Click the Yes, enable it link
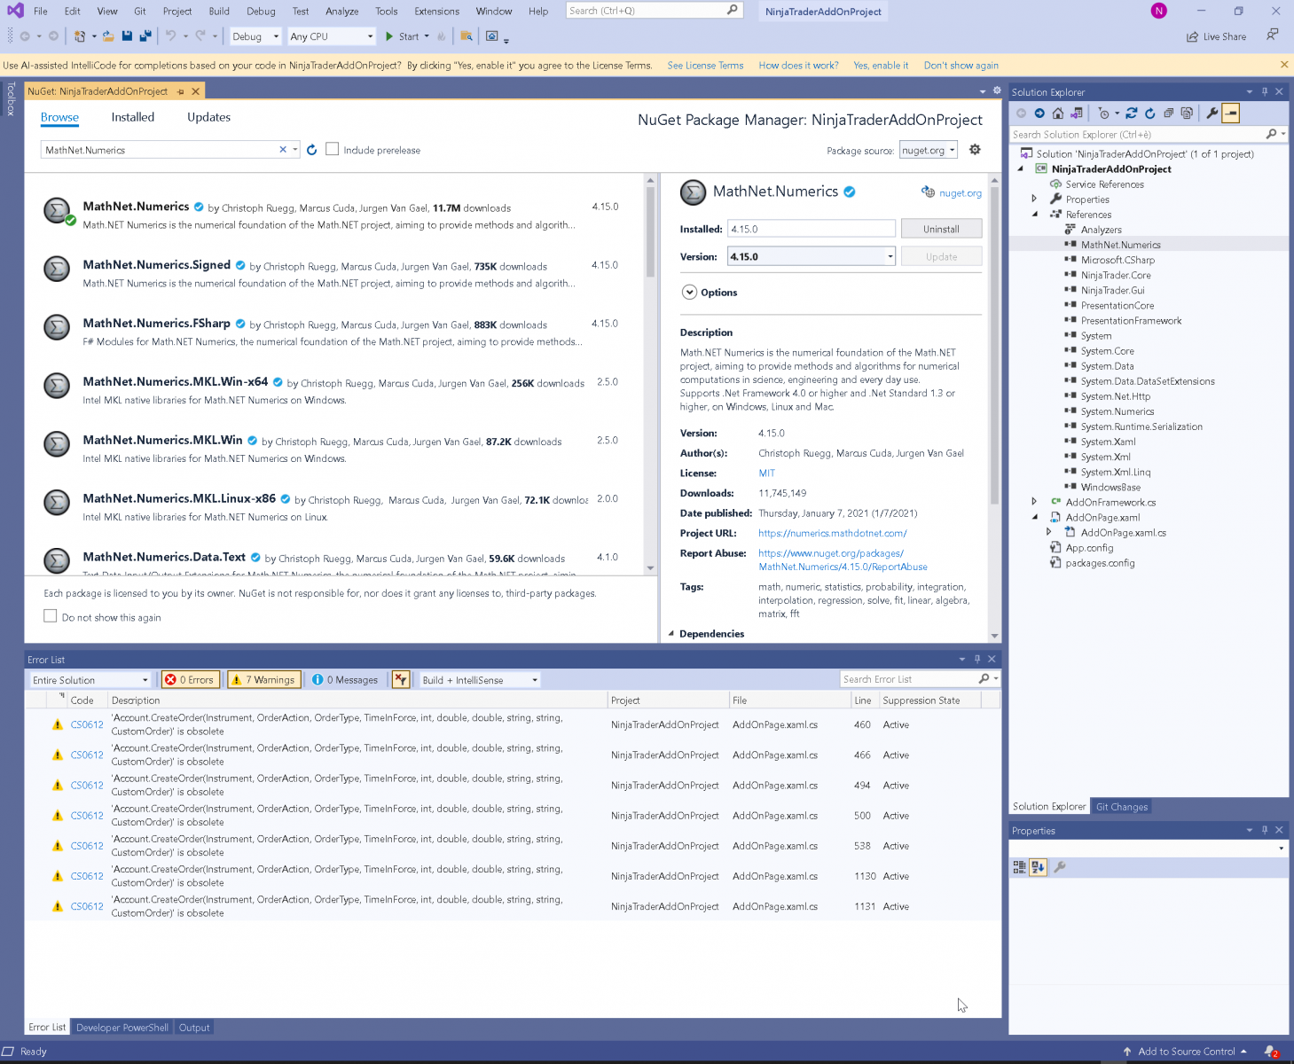 [x=881, y=66]
